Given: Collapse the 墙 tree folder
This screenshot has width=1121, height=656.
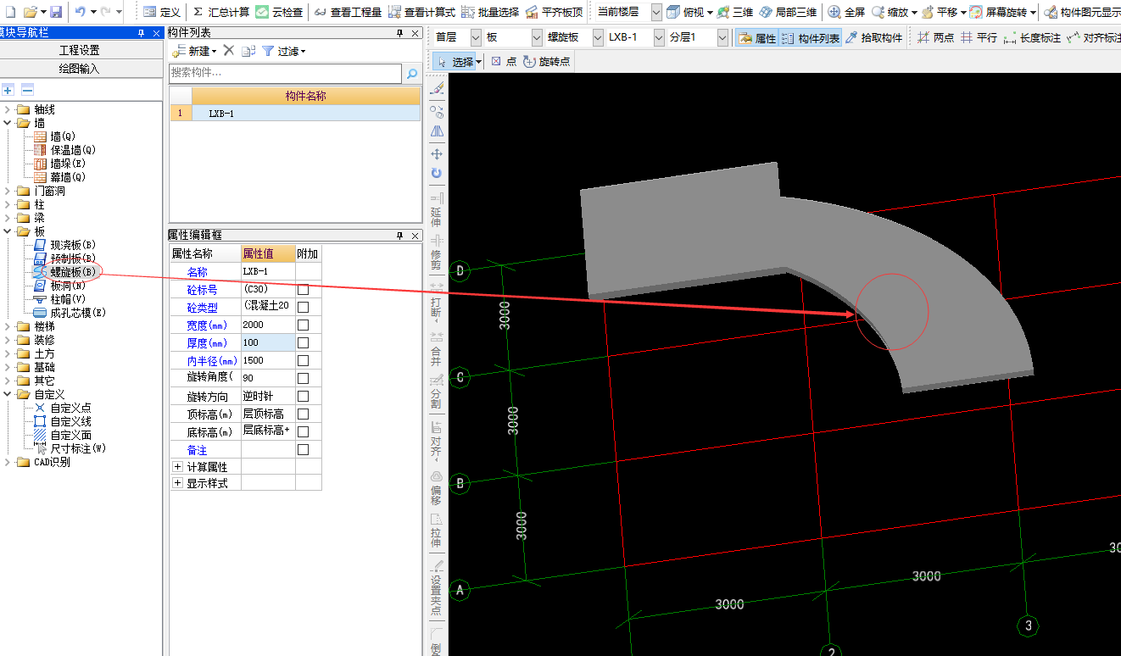Looking at the screenshot, I should tap(8, 123).
